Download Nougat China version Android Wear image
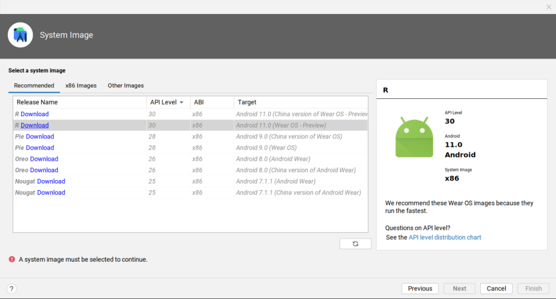 (x=51, y=193)
